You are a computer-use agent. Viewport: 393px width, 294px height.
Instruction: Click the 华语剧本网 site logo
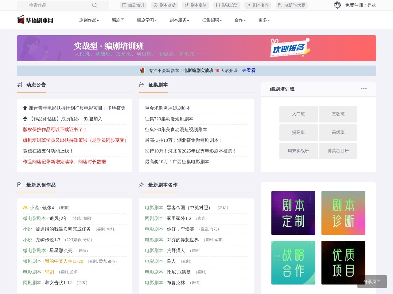(x=35, y=20)
